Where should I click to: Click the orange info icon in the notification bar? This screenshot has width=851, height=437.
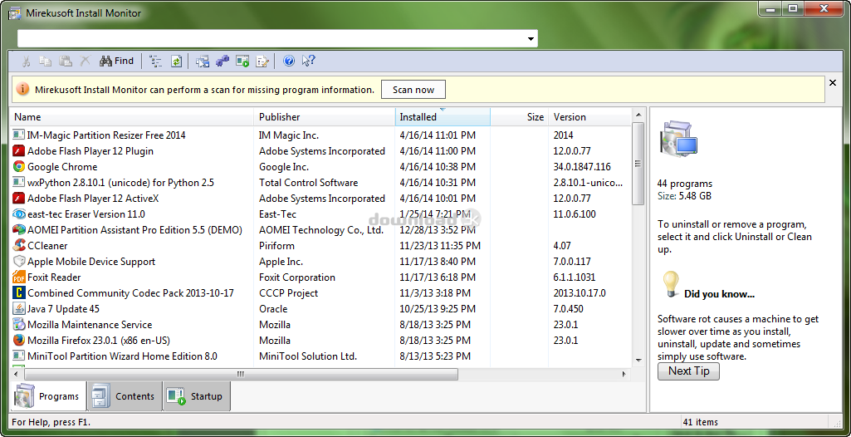pos(22,90)
